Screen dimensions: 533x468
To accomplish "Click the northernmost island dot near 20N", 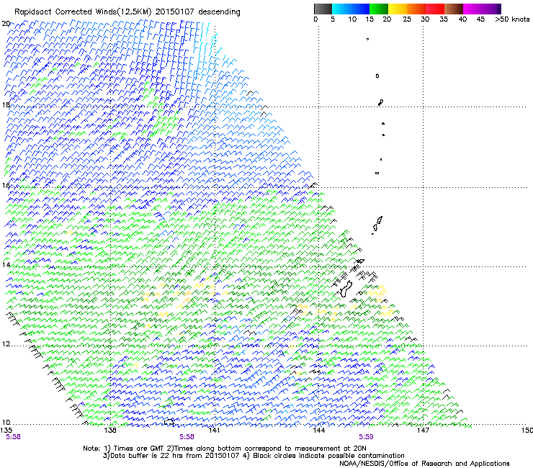I will [367, 39].
